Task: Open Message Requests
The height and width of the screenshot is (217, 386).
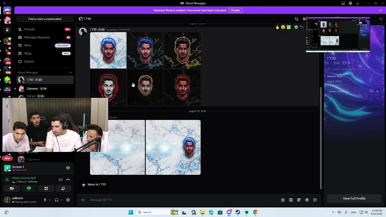Action: 45,37
